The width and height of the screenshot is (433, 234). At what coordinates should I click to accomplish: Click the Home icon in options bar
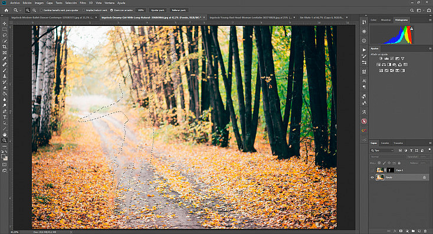tap(6, 10)
